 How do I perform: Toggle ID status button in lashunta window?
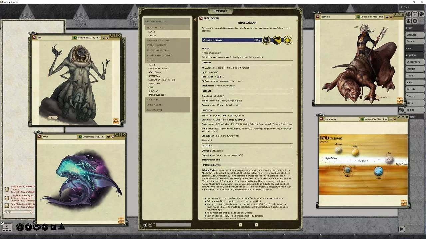click(358, 17)
